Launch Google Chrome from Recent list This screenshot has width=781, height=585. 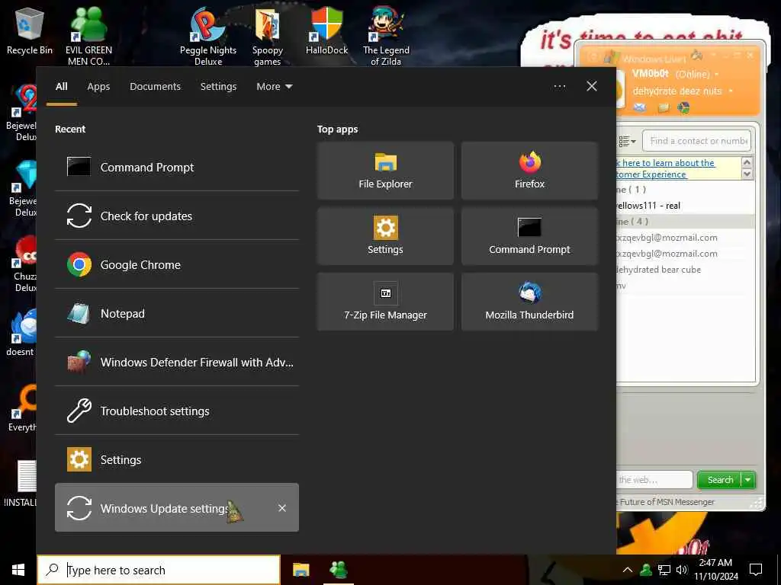tap(177, 264)
